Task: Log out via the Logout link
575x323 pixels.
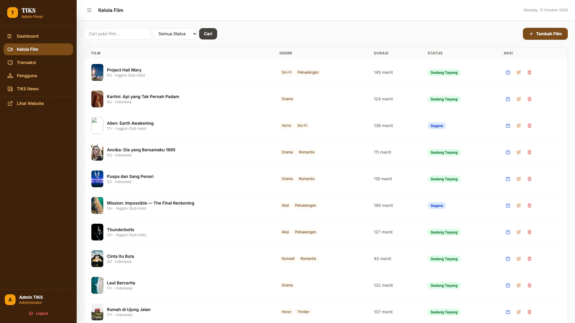Action: tap(38, 313)
